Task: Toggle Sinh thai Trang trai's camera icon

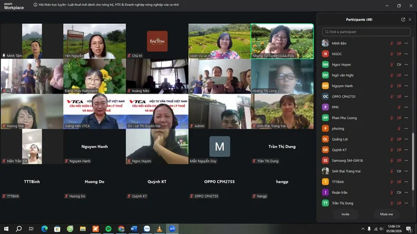Action: click(399, 171)
